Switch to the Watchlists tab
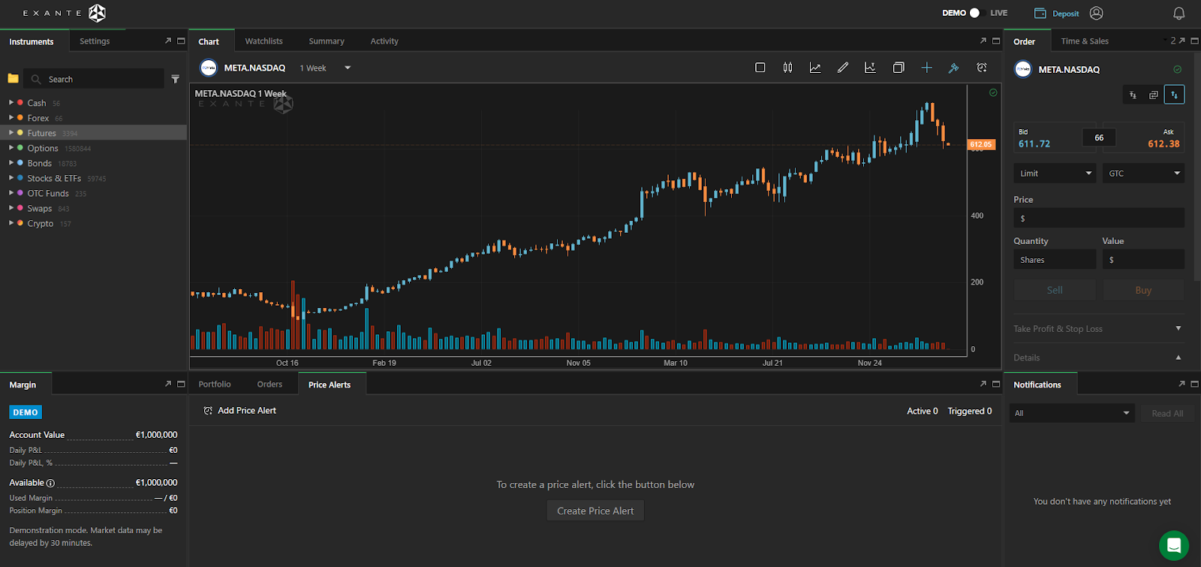 [263, 41]
